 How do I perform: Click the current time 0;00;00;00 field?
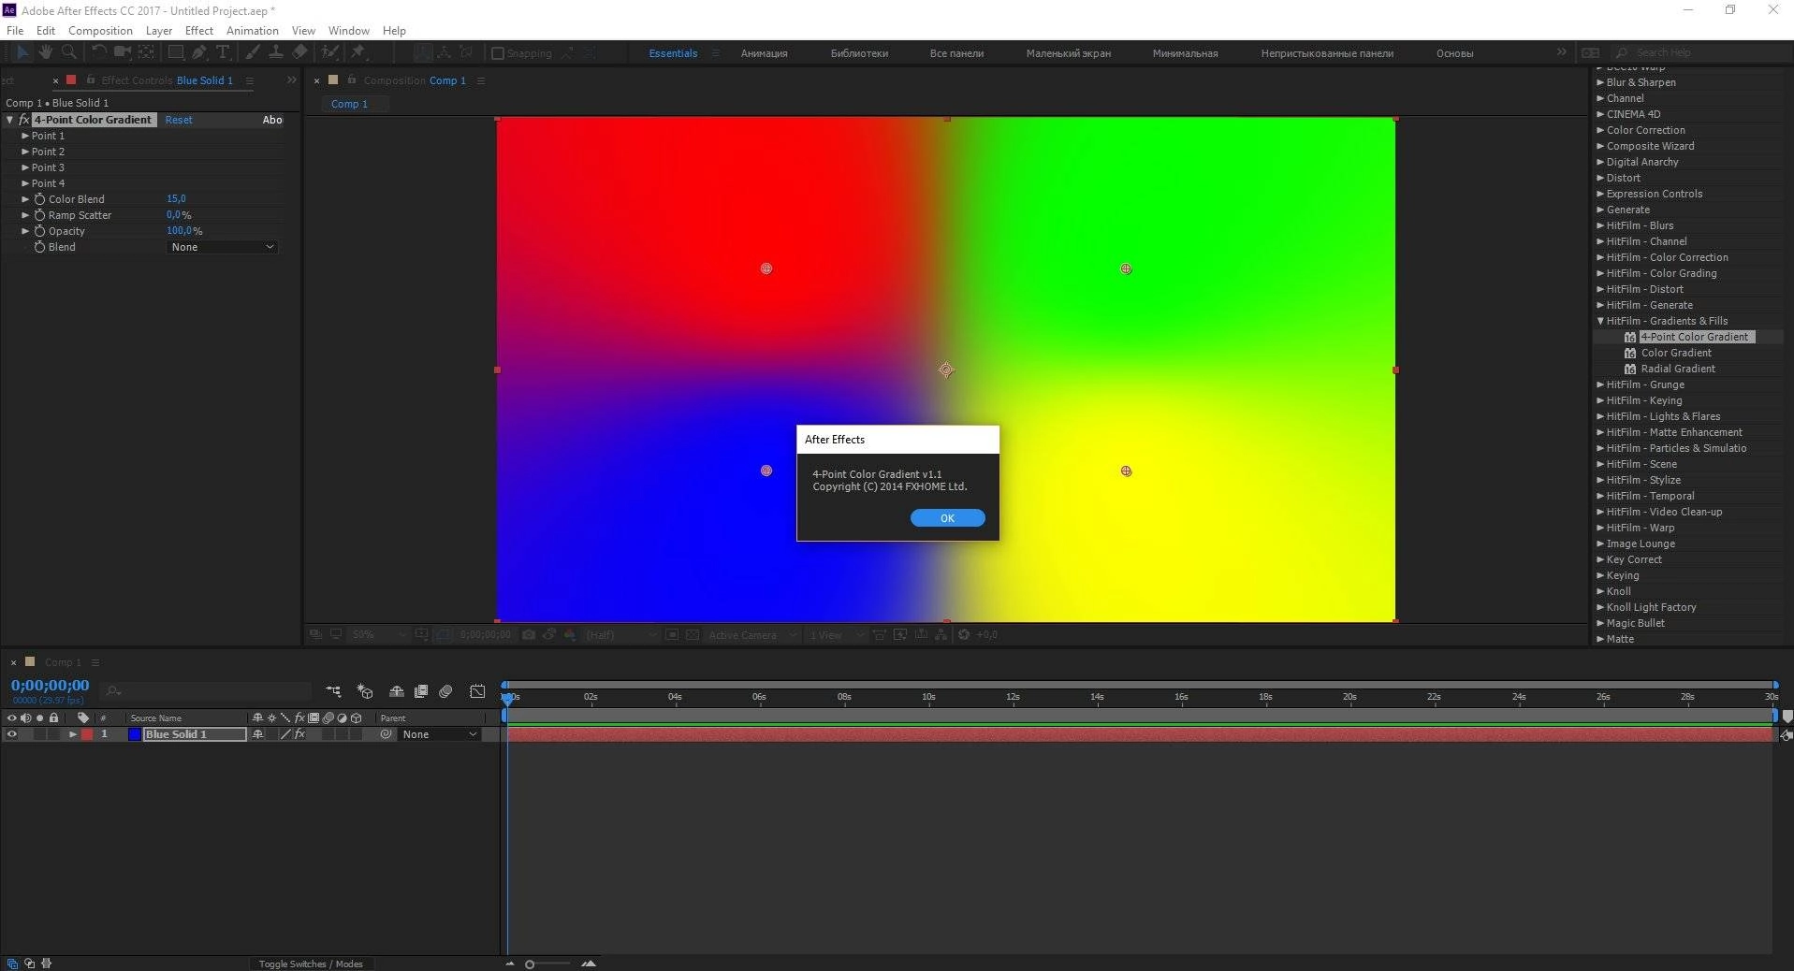click(50, 686)
